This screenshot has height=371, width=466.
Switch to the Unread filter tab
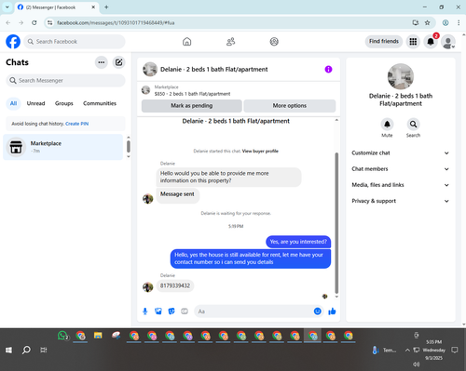35,103
